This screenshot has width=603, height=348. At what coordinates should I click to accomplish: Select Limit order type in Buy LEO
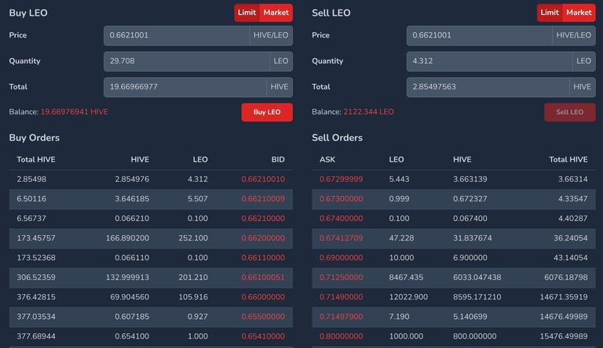click(x=247, y=13)
